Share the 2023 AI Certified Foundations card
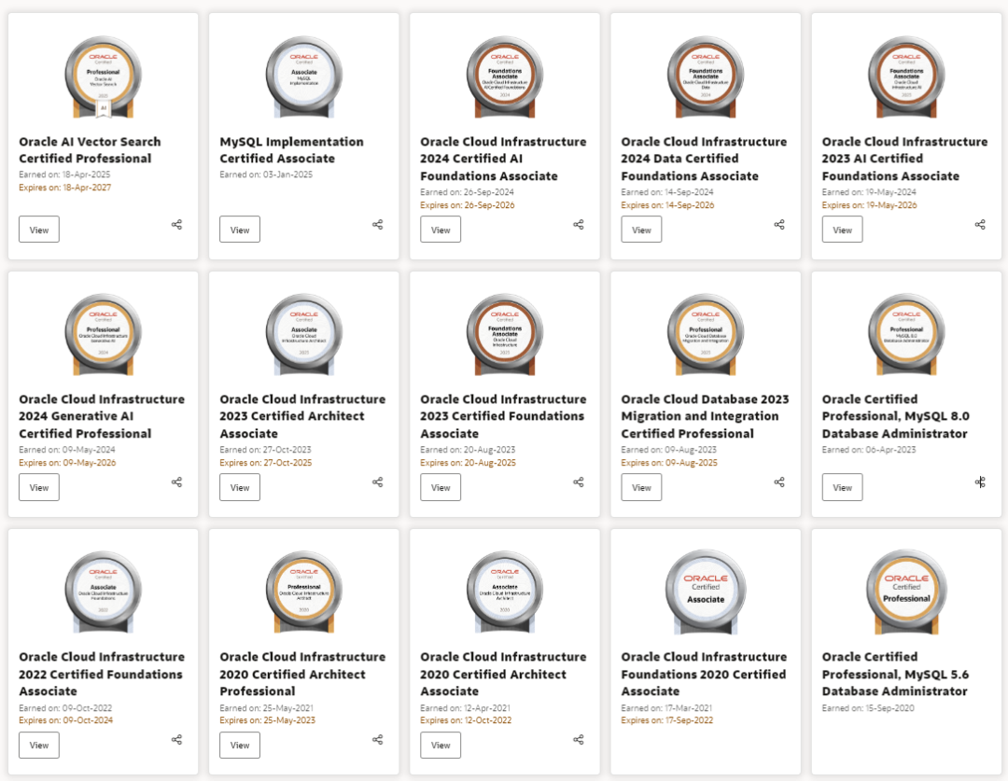This screenshot has height=781, width=1008. pos(980,225)
